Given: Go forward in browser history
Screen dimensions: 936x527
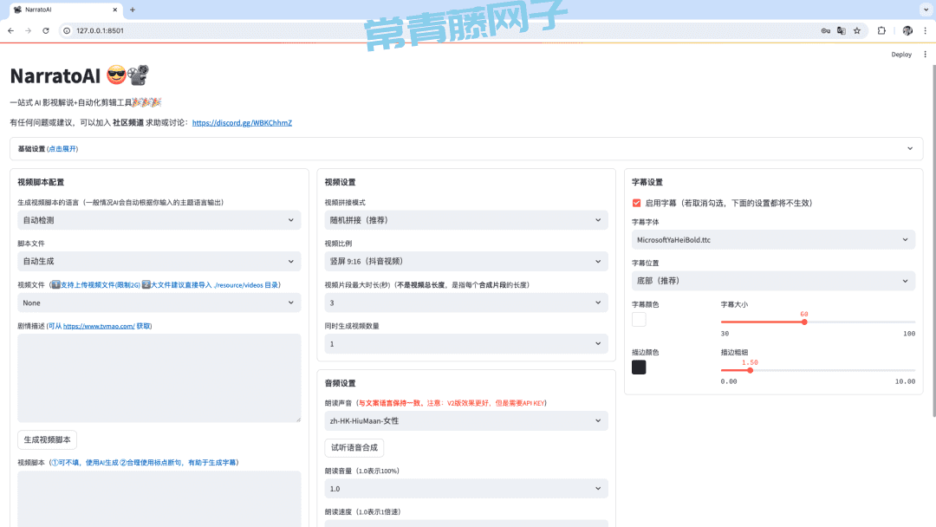Looking at the screenshot, I should coord(28,30).
